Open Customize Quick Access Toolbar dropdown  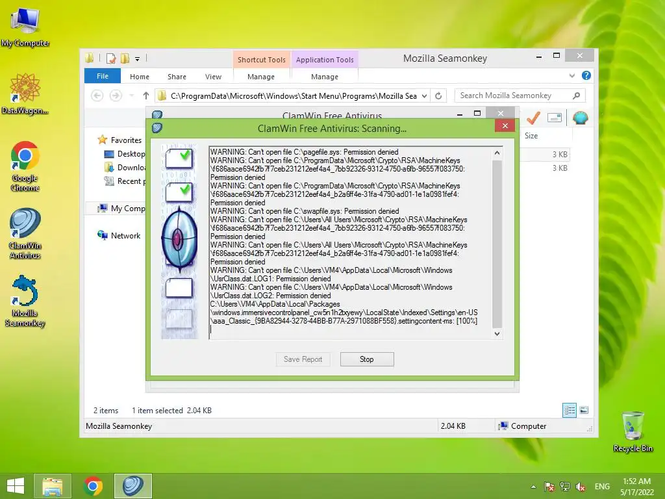click(138, 59)
